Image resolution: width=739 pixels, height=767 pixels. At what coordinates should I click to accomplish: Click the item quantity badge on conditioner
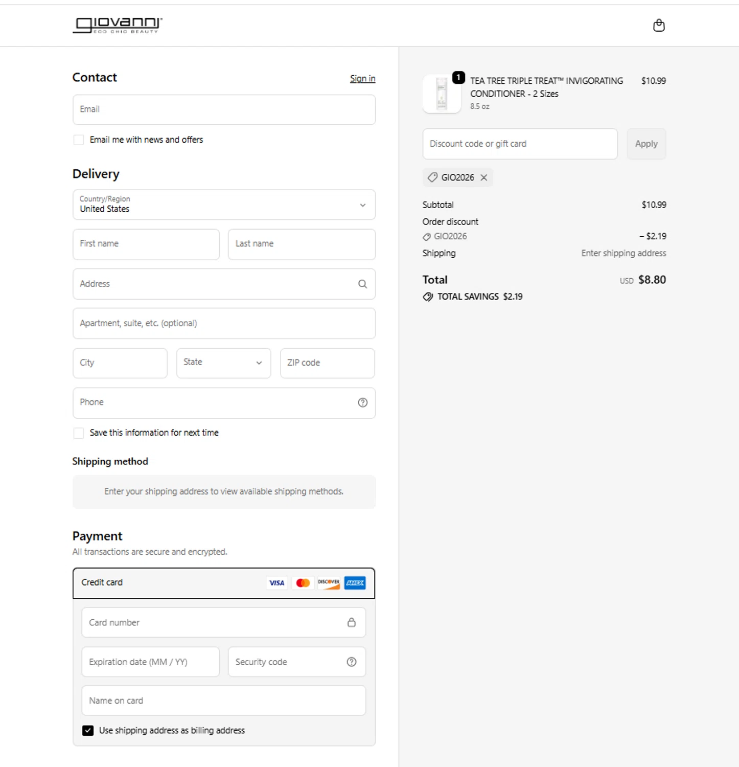pos(458,77)
